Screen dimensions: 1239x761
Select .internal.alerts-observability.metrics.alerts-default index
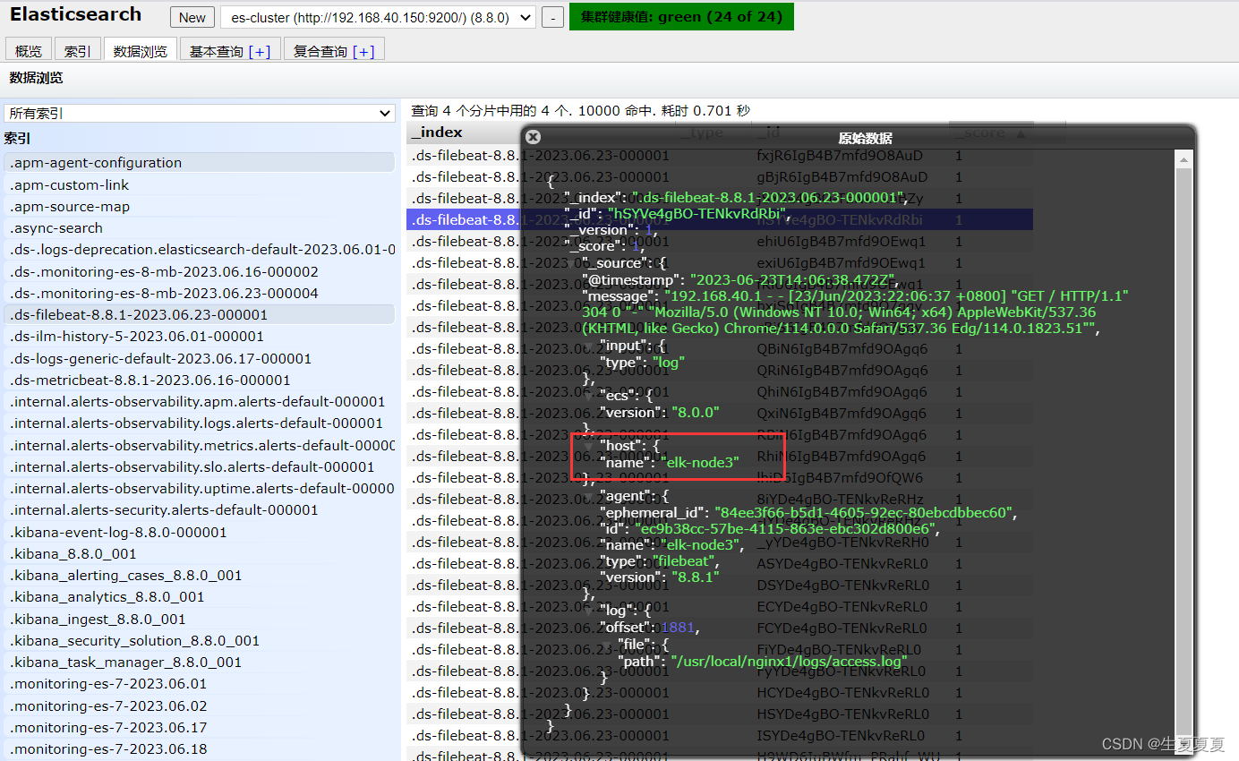pos(199,445)
